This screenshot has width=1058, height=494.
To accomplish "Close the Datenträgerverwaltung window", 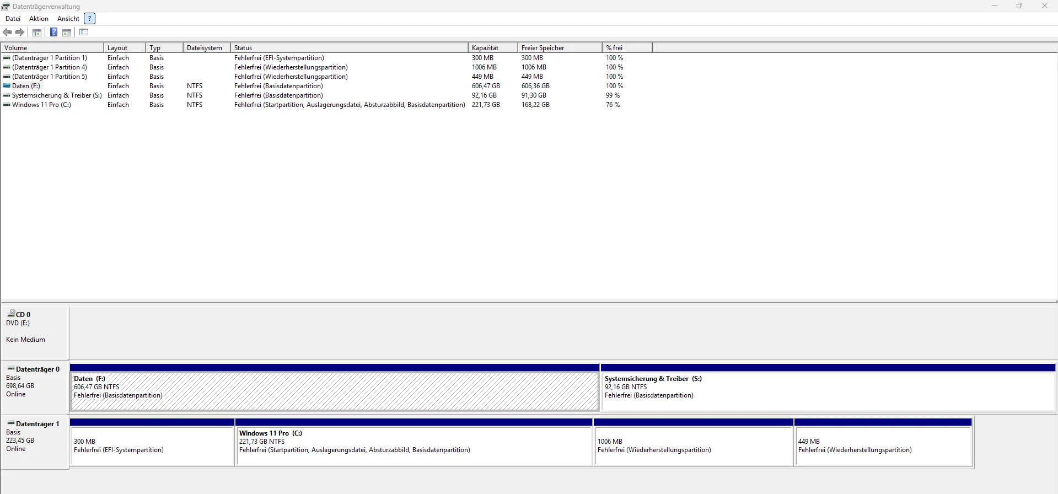I will 1045,6.
